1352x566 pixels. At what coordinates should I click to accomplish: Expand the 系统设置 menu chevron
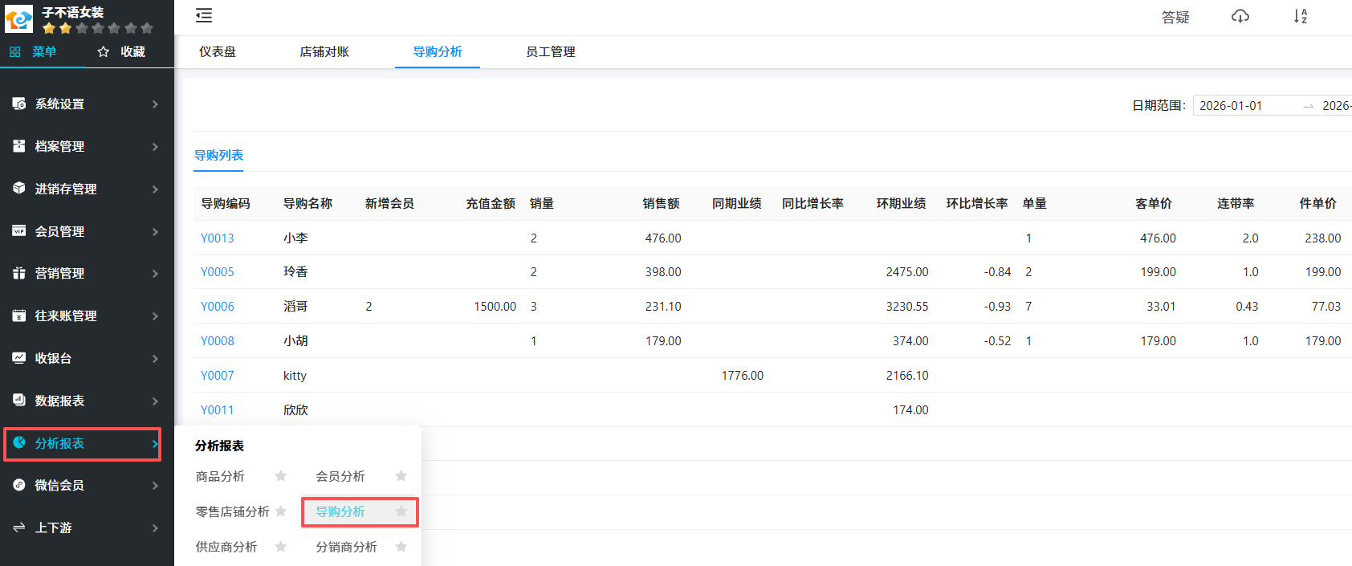pos(155,104)
